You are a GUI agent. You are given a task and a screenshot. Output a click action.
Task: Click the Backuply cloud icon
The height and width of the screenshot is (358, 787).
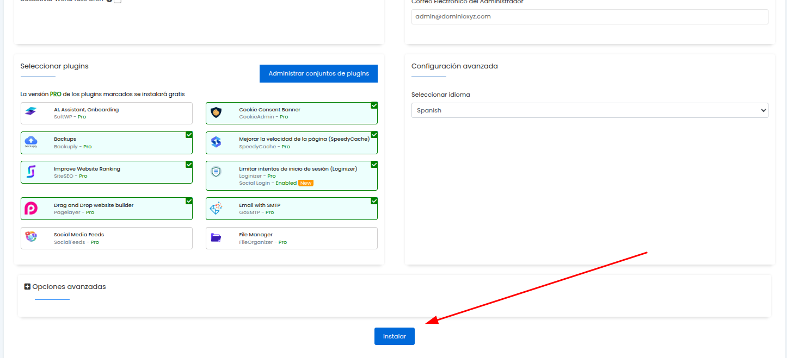pyautogui.click(x=31, y=141)
